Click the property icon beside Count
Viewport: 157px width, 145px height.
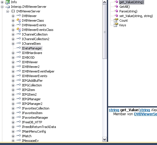(x=116, y=20)
